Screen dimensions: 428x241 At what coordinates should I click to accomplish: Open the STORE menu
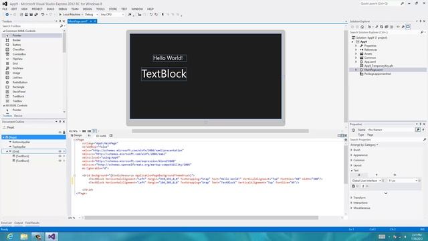click(x=113, y=9)
